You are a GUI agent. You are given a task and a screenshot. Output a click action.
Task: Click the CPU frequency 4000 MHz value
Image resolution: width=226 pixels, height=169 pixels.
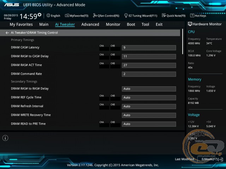(x=194, y=43)
